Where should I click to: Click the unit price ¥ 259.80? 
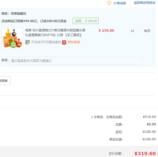coord(106,30)
